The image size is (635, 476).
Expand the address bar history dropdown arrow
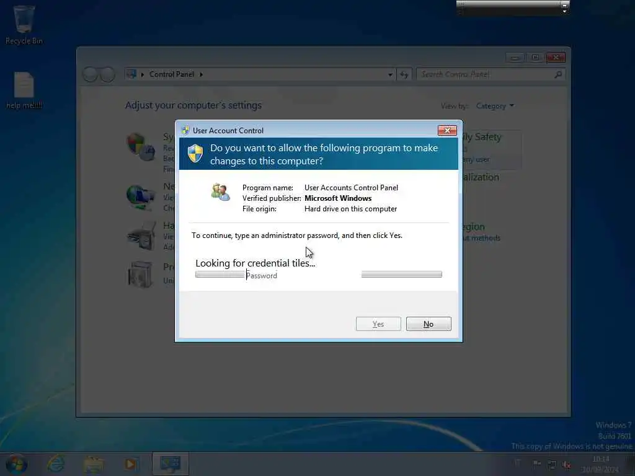[390, 75]
